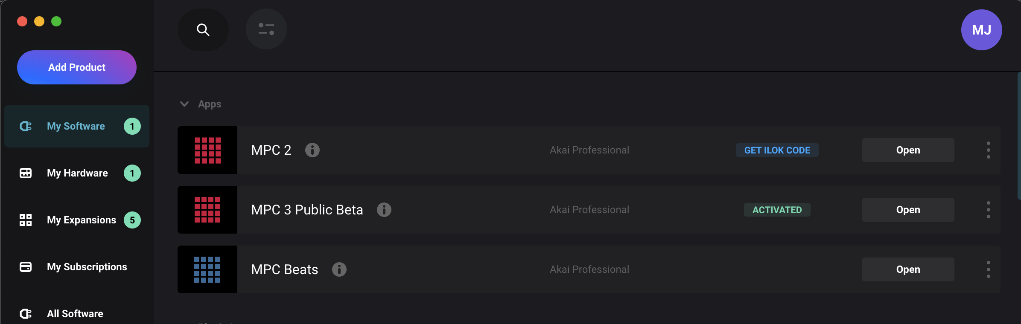Show info for MPC 2

[312, 150]
